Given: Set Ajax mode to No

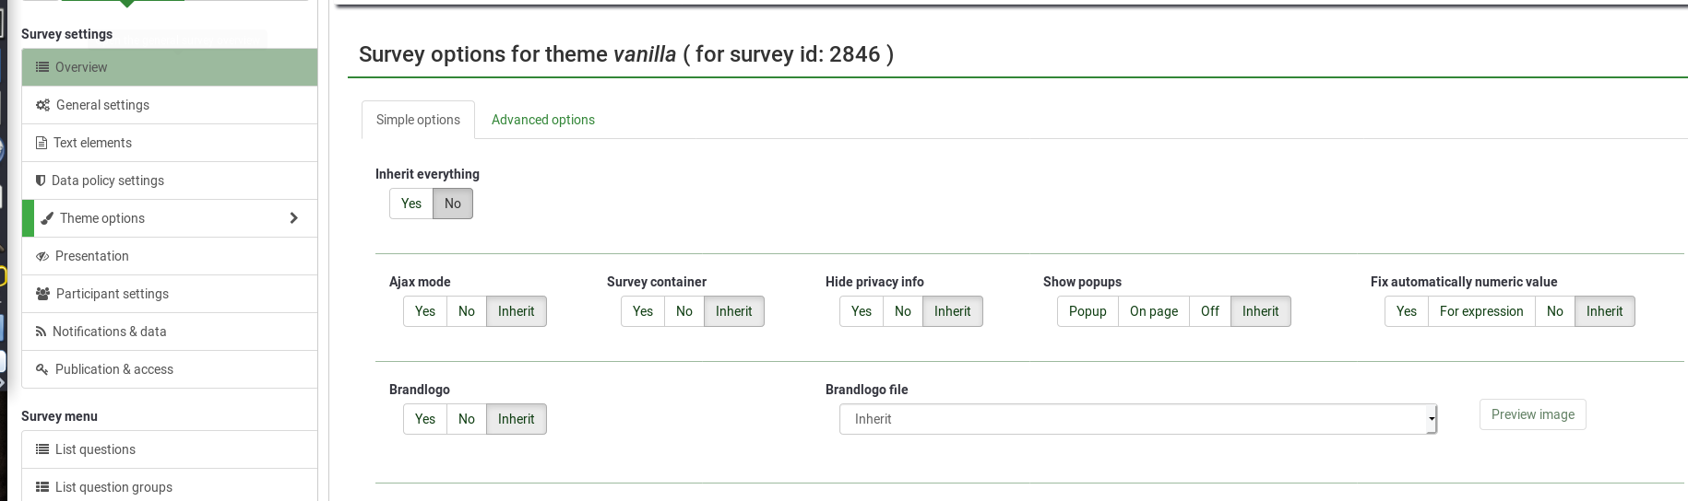Looking at the screenshot, I should [467, 311].
